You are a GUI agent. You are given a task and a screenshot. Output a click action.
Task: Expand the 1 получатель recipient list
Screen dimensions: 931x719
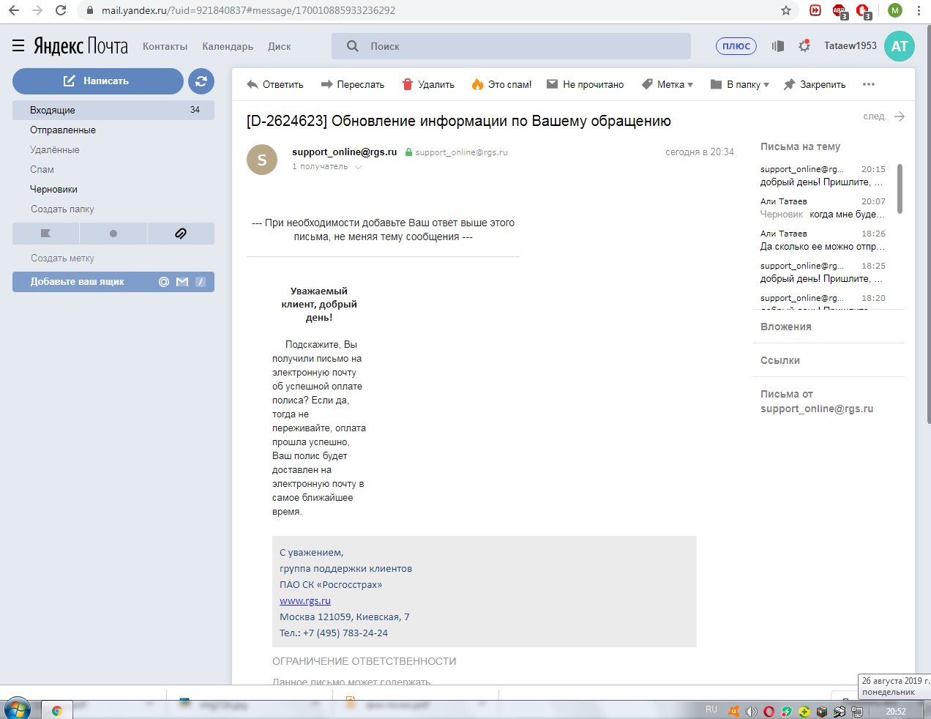(x=327, y=167)
